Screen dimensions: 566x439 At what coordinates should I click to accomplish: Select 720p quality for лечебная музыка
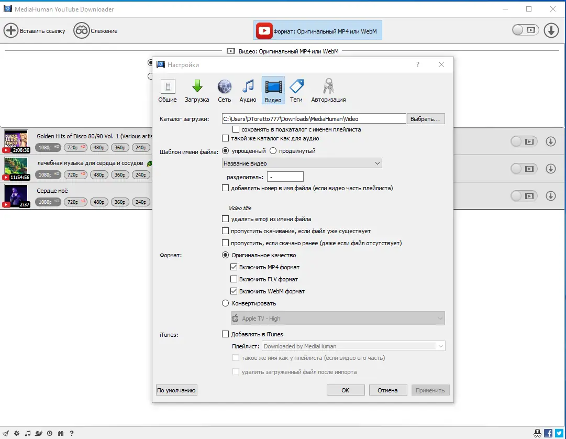pos(75,174)
